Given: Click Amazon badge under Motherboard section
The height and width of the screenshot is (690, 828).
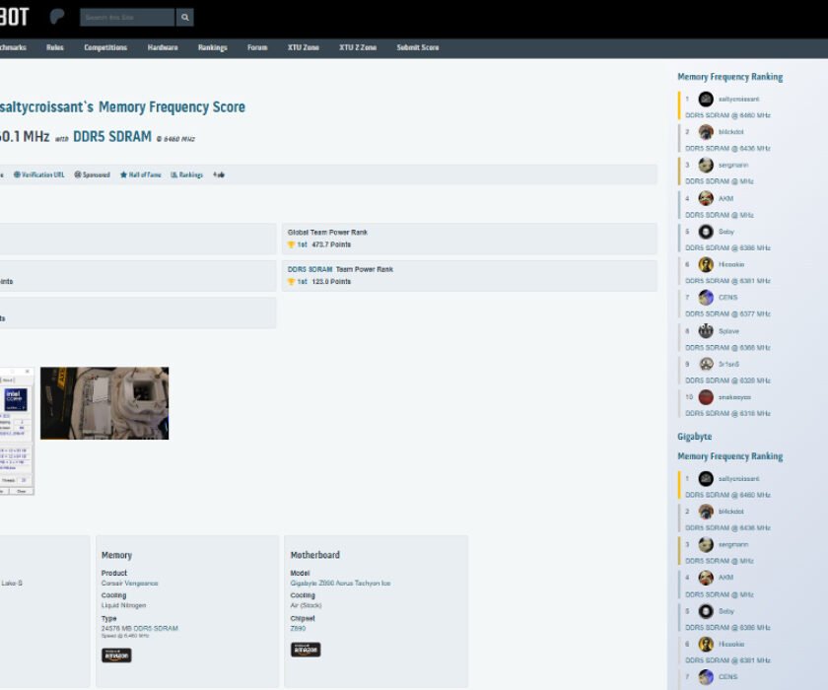Looking at the screenshot, I should pos(306,650).
